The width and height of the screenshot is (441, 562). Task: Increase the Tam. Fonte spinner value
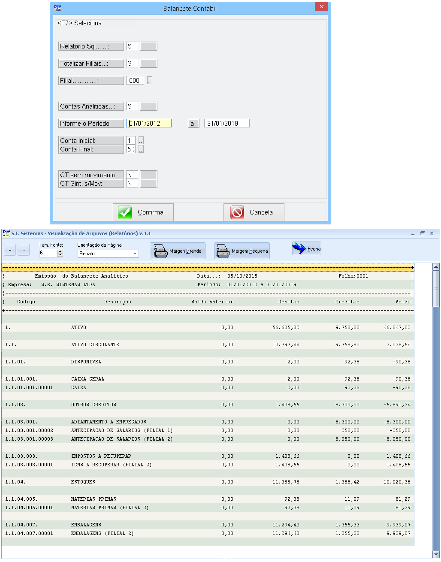click(60, 251)
